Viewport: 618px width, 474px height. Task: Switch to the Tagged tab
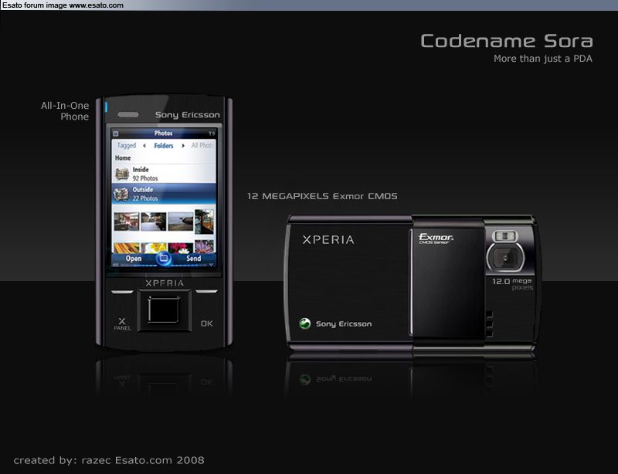pyautogui.click(x=126, y=146)
